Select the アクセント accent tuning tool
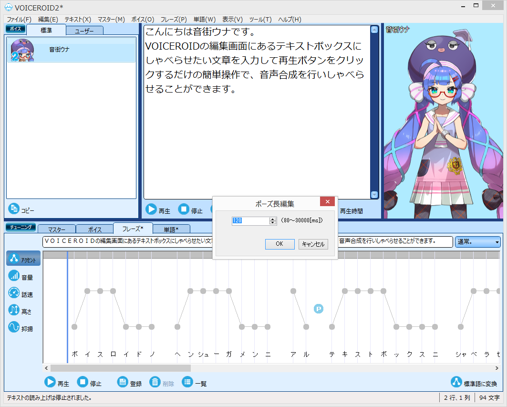The width and height of the screenshot is (507, 407). click(23, 259)
